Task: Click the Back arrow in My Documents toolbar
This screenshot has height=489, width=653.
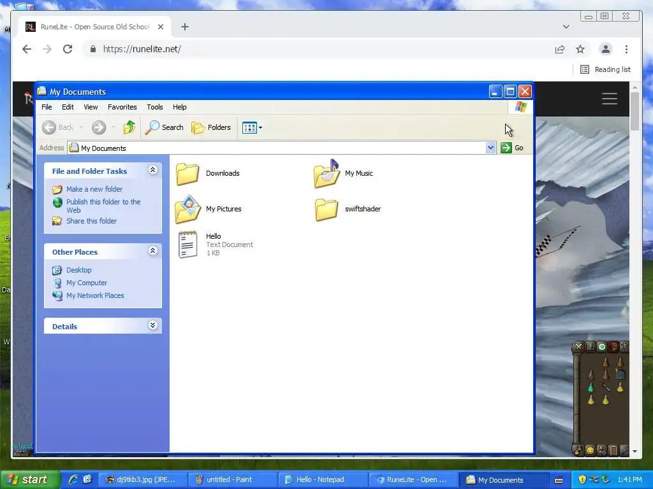Action: tap(49, 127)
